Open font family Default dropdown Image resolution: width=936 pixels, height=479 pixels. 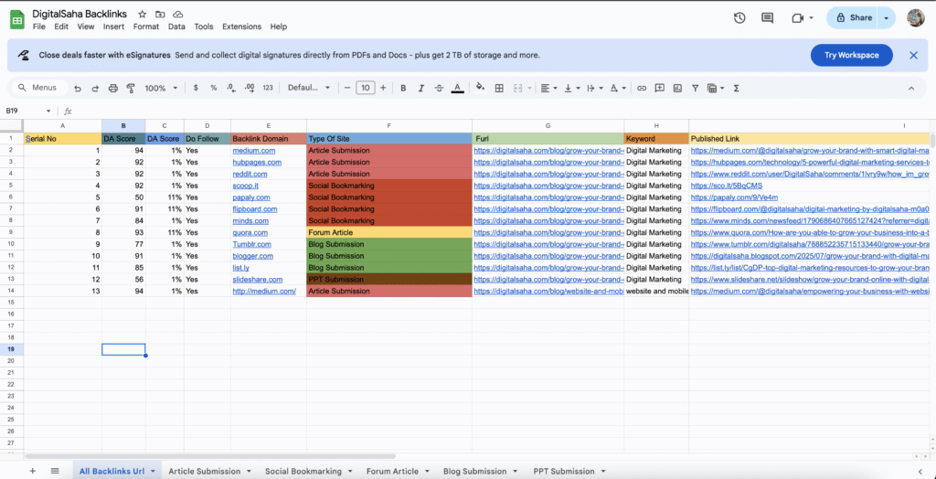[x=309, y=88]
